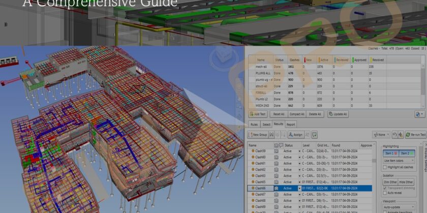
Task: Select the Clash60 result row
Action: [x=310, y=157]
